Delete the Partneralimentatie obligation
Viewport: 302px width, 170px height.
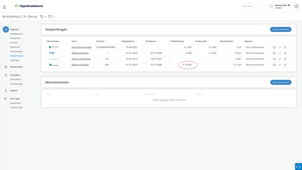pyautogui.click(x=285, y=59)
